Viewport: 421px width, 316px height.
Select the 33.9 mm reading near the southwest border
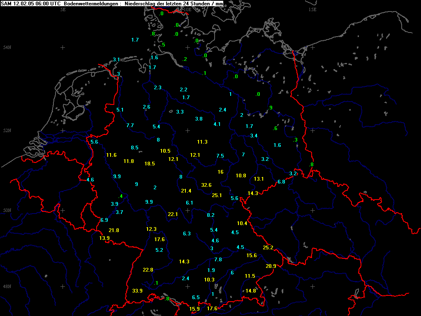(x=137, y=291)
